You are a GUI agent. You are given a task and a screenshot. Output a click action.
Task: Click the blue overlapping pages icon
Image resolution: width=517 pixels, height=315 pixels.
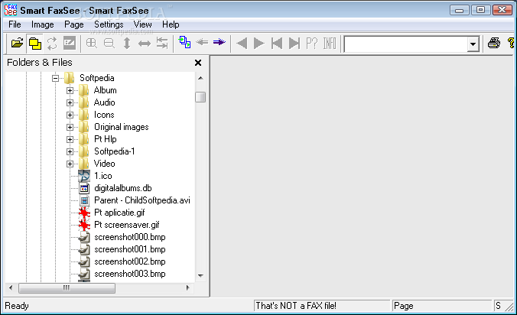184,42
